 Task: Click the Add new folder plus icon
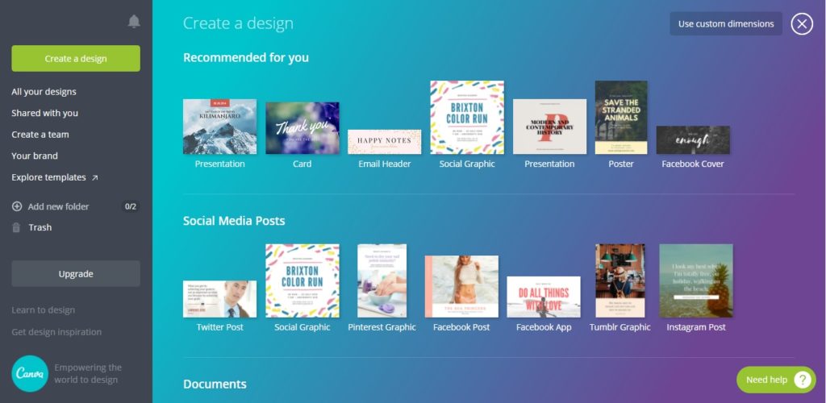pos(17,206)
